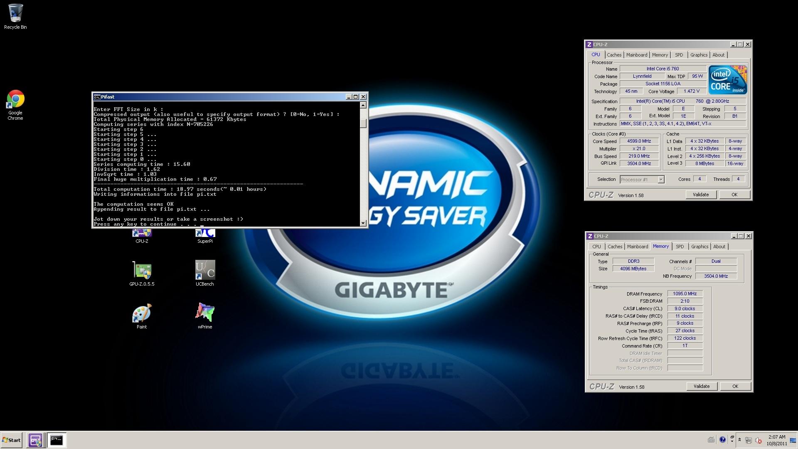Click the Core Speed 4599.0 MHz field
The width and height of the screenshot is (798, 449).
click(639, 141)
